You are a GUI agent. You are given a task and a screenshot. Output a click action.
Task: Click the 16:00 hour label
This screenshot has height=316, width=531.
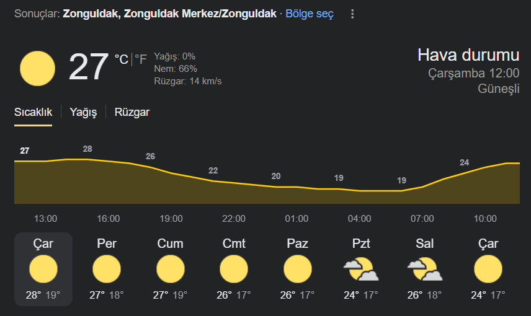coord(109,219)
